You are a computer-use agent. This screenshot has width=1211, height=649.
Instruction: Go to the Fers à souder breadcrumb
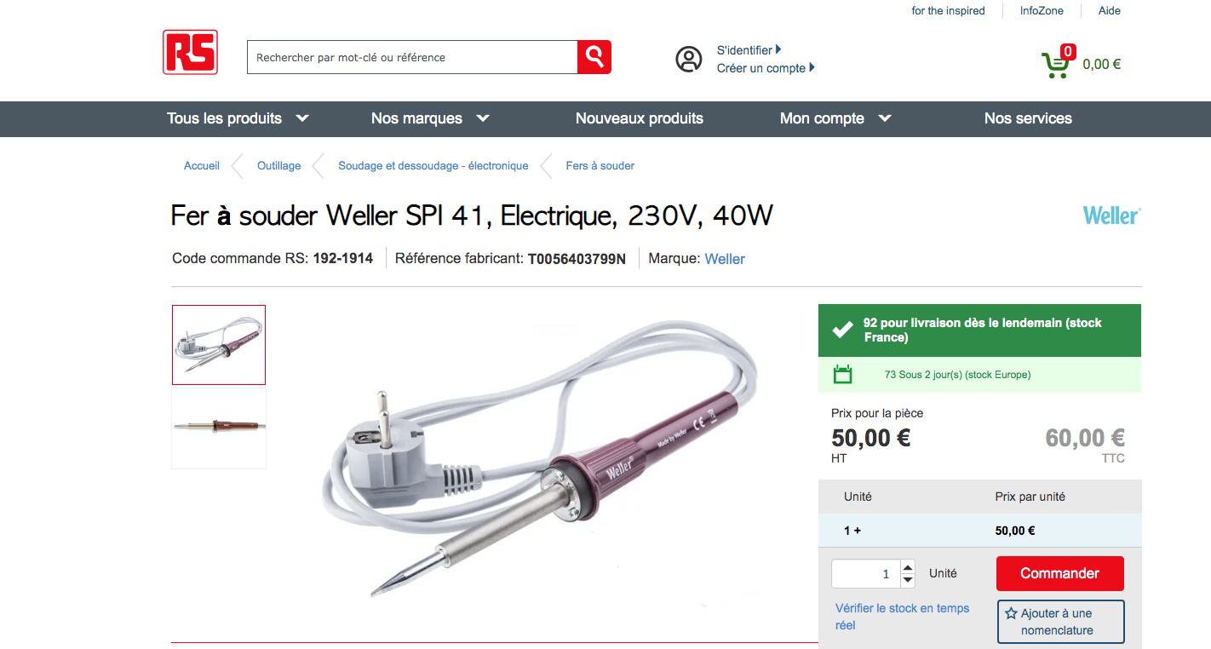click(600, 166)
